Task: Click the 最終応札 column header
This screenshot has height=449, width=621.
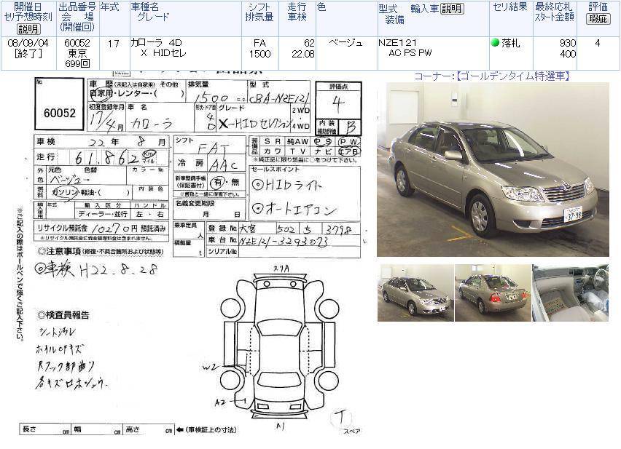Action: (x=554, y=7)
